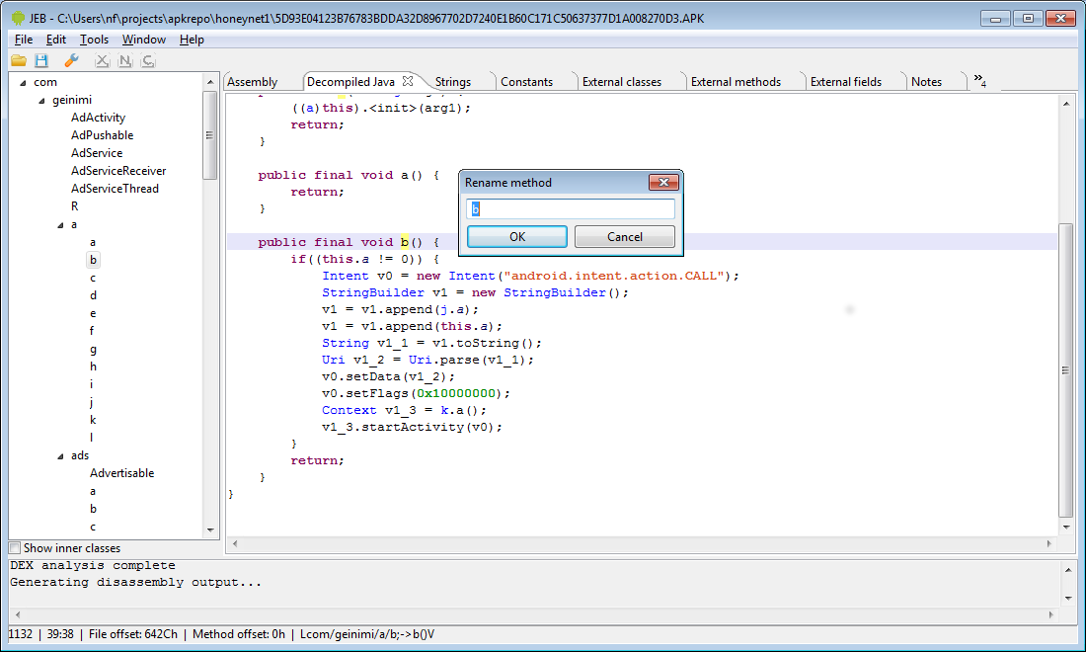Click the open file folder icon

tap(19, 61)
